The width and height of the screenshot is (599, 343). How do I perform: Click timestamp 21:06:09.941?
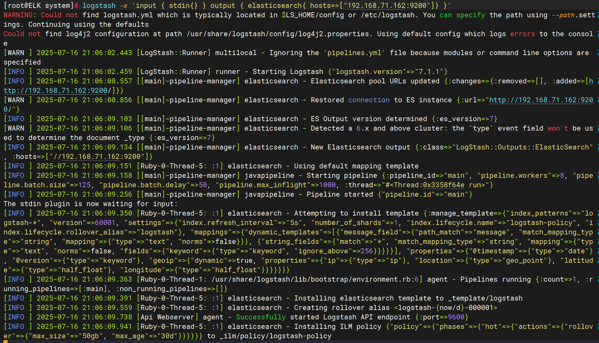[107, 327]
